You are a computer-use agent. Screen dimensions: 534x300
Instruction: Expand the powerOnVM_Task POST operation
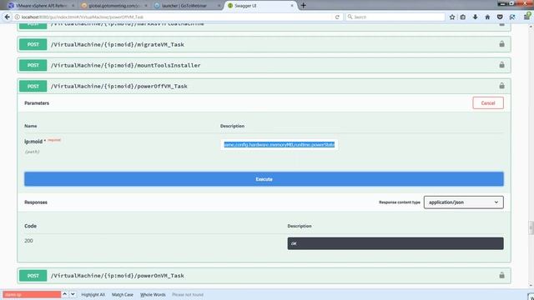point(264,276)
